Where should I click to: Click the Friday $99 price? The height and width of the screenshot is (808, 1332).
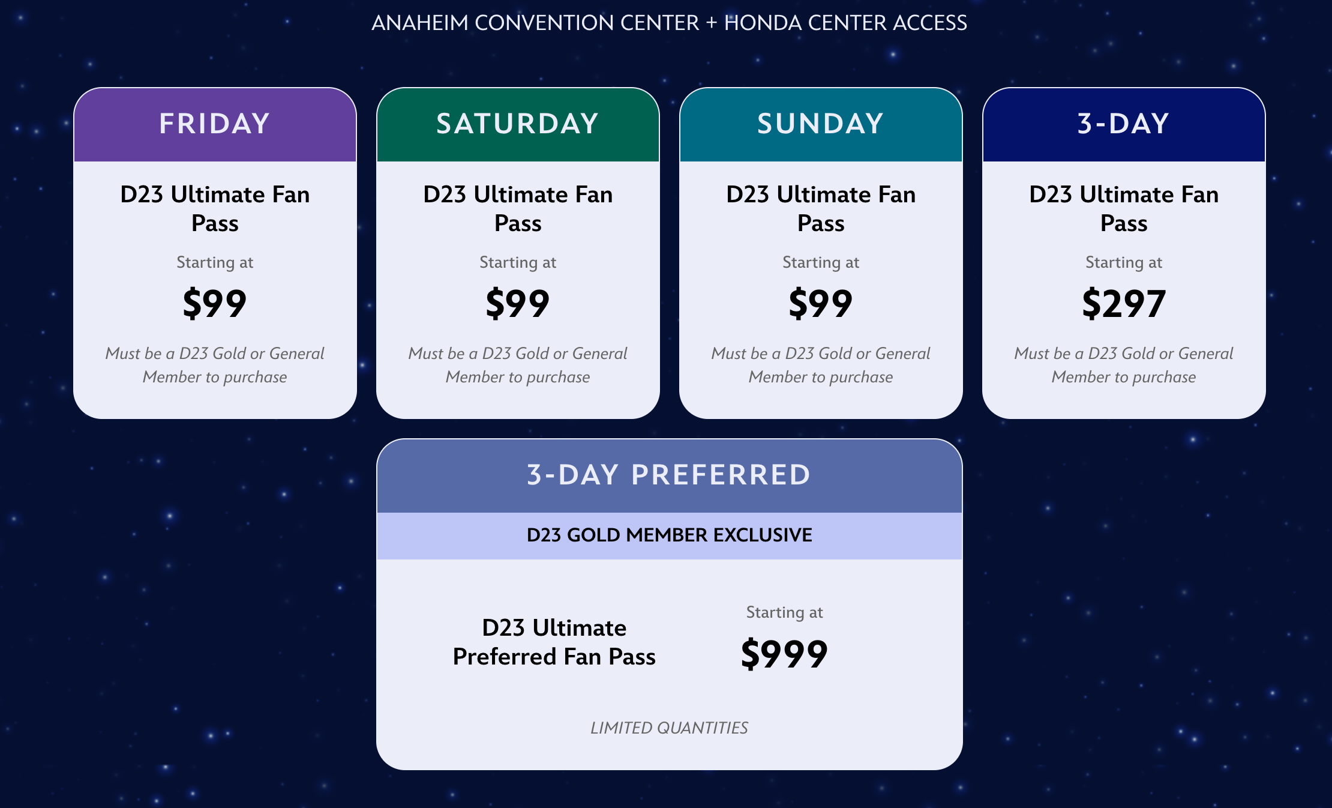tap(215, 303)
